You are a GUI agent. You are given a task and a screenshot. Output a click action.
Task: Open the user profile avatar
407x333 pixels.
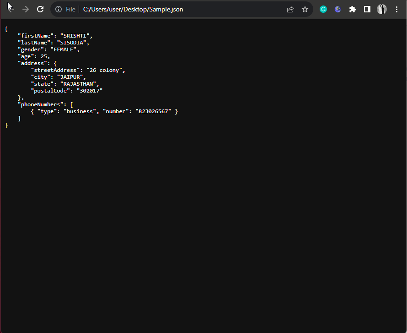coord(382,9)
